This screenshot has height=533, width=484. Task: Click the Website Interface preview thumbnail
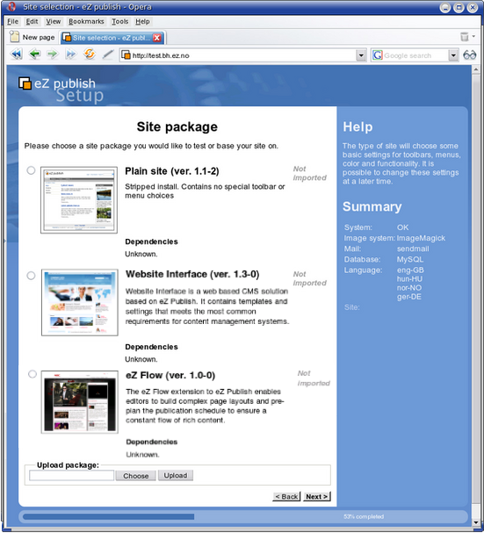(80, 303)
